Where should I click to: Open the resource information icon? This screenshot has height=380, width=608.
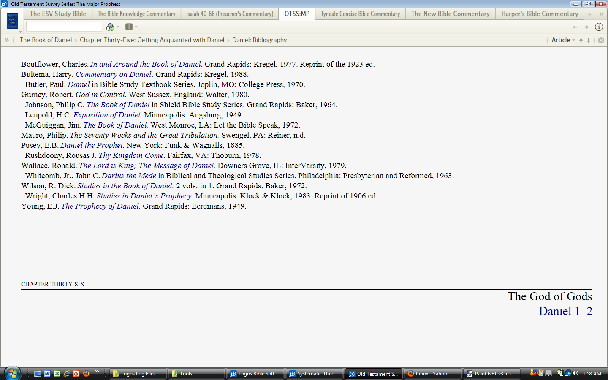click(599, 27)
